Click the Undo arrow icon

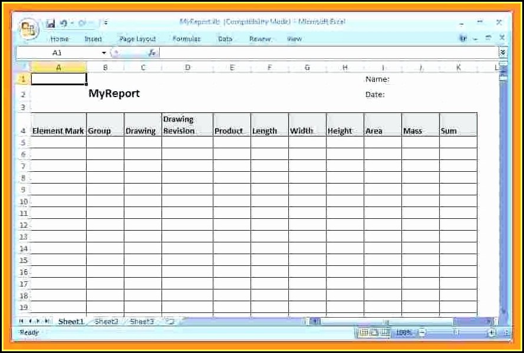[64, 24]
